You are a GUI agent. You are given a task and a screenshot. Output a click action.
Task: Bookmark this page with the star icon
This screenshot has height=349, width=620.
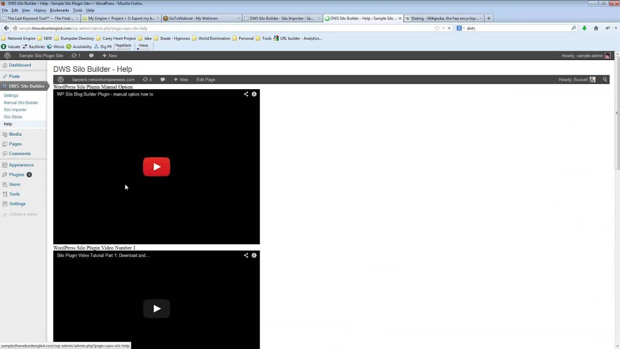coord(437,28)
